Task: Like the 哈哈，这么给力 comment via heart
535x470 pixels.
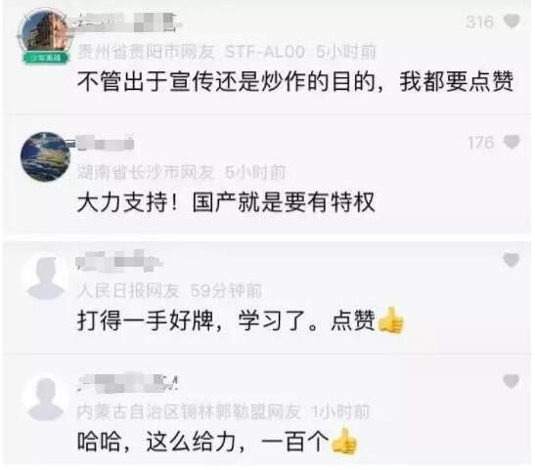Action: click(512, 381)
